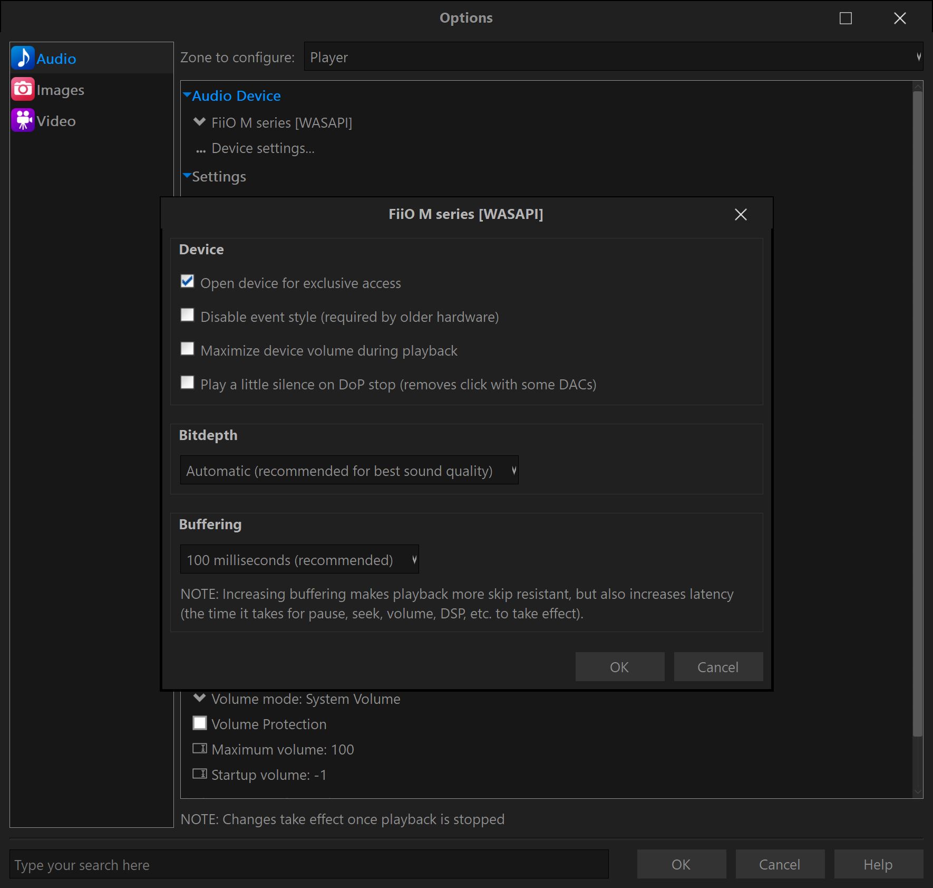Check Maximize device volume during playback

tap(187, 349)
